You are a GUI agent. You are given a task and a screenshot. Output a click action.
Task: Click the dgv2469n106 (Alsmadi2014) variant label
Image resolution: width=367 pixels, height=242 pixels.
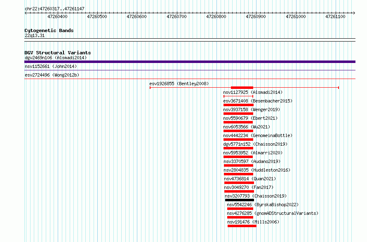click(56, 58)
